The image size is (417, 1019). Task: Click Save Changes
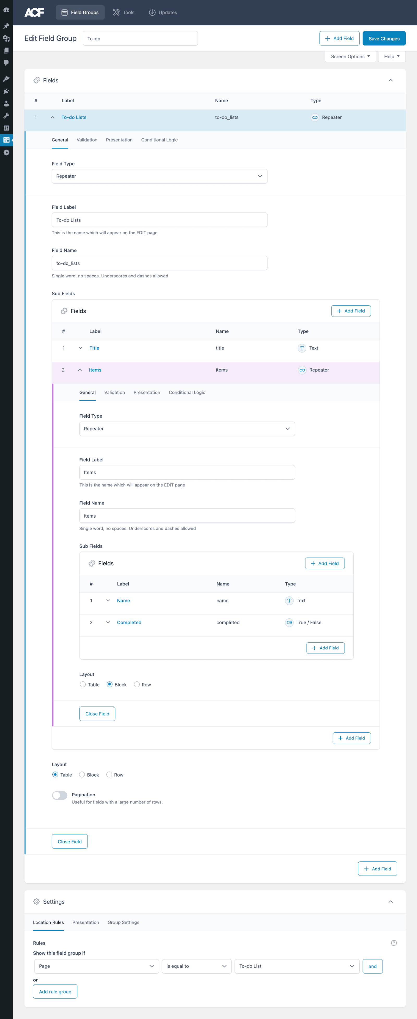pos(383,38)
